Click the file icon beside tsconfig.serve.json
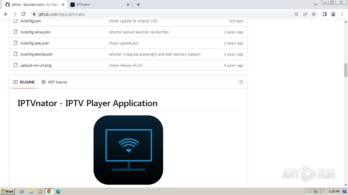Viewport: 348px width, 195px height. [15, 32]
